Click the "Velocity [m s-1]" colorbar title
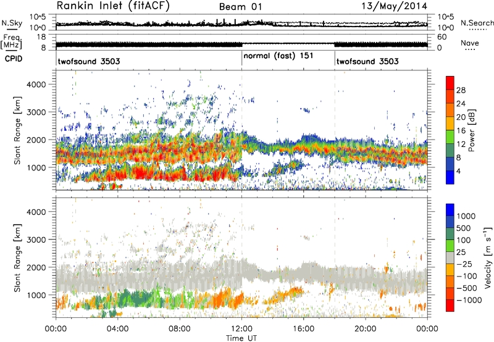 [x=488, y=257]
